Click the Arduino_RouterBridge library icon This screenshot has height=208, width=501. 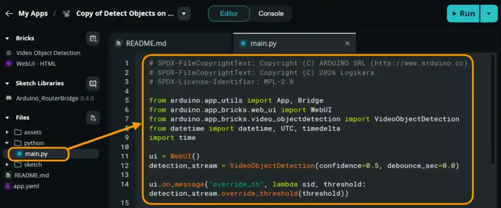pos(9,98)
